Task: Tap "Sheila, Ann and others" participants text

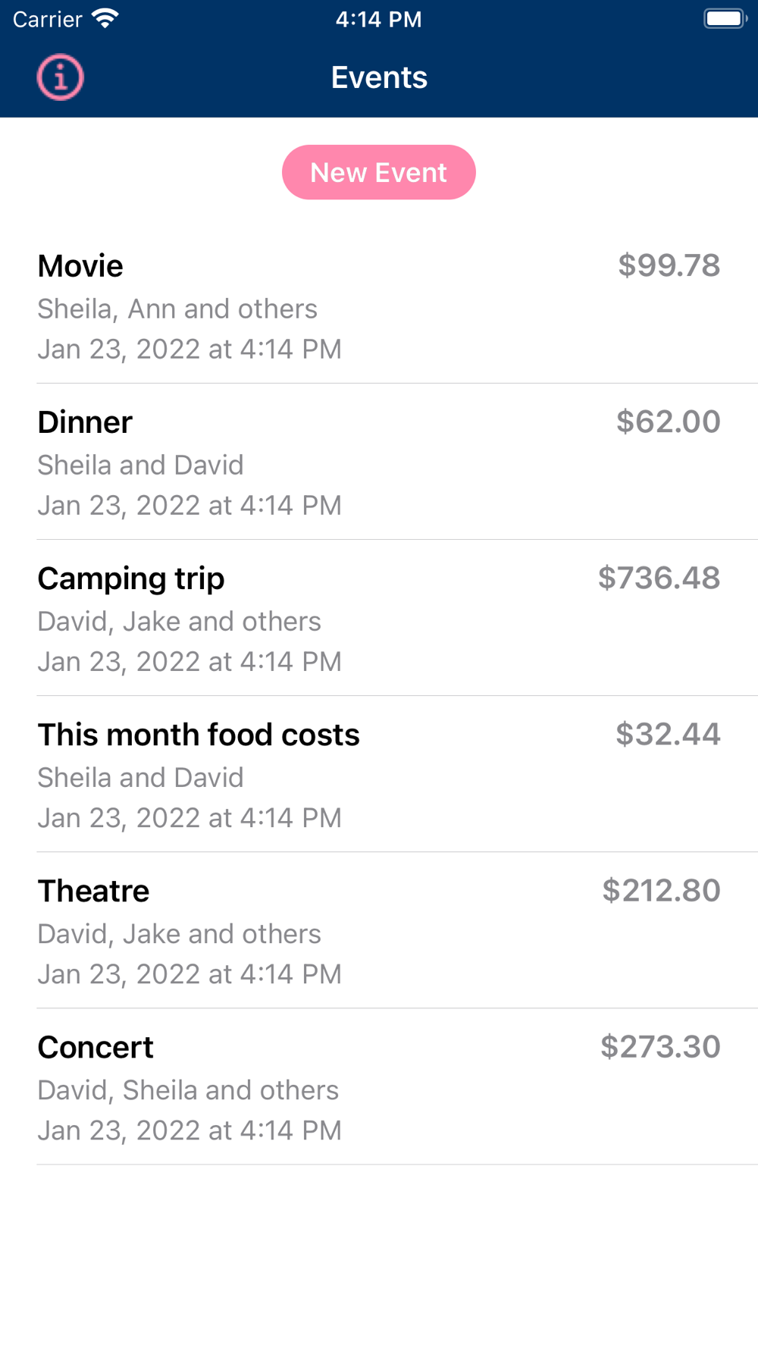Action: pyautogui.click(x=177, y=309)
